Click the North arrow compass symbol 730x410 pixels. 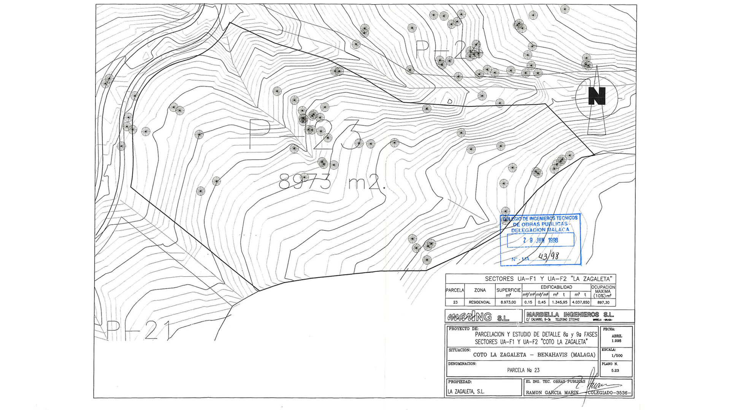coord(596,97)
